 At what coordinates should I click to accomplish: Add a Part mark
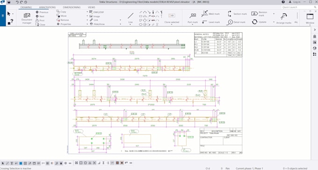(x=193, y=18)
